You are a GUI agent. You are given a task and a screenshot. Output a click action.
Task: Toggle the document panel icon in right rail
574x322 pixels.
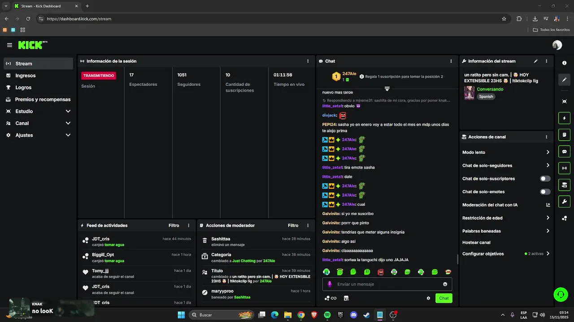click(x=565, y=135)
